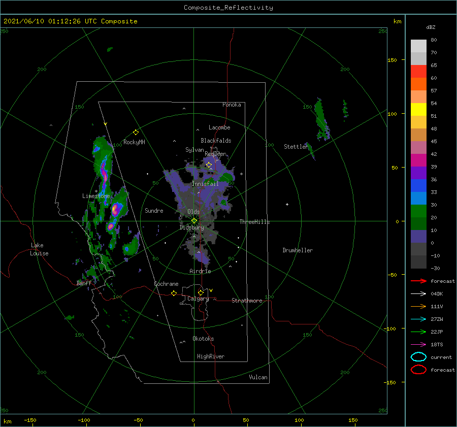Screen dimensions: 457x427
Task: Click the cyan 27ZW arrow icon
Action: pos(418,319)
